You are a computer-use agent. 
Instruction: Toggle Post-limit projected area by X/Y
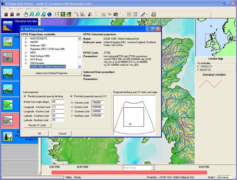pyautogui.click(x=72, y=96)
